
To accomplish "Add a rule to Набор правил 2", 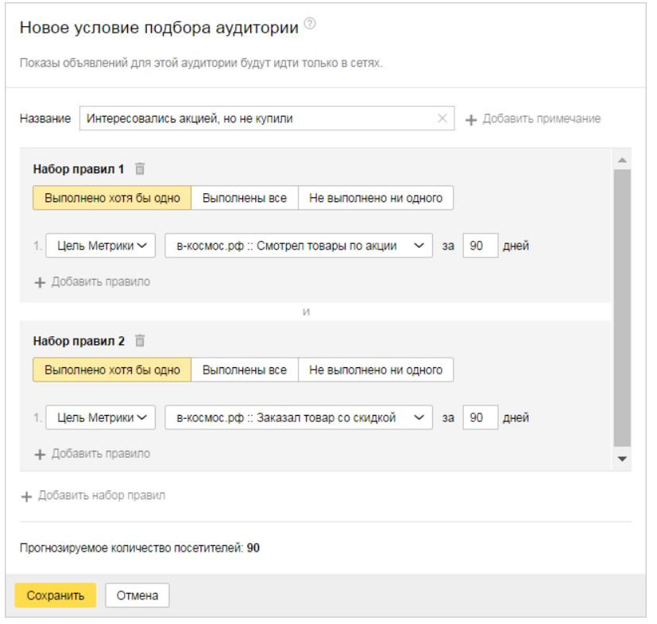I will point(92,454).
